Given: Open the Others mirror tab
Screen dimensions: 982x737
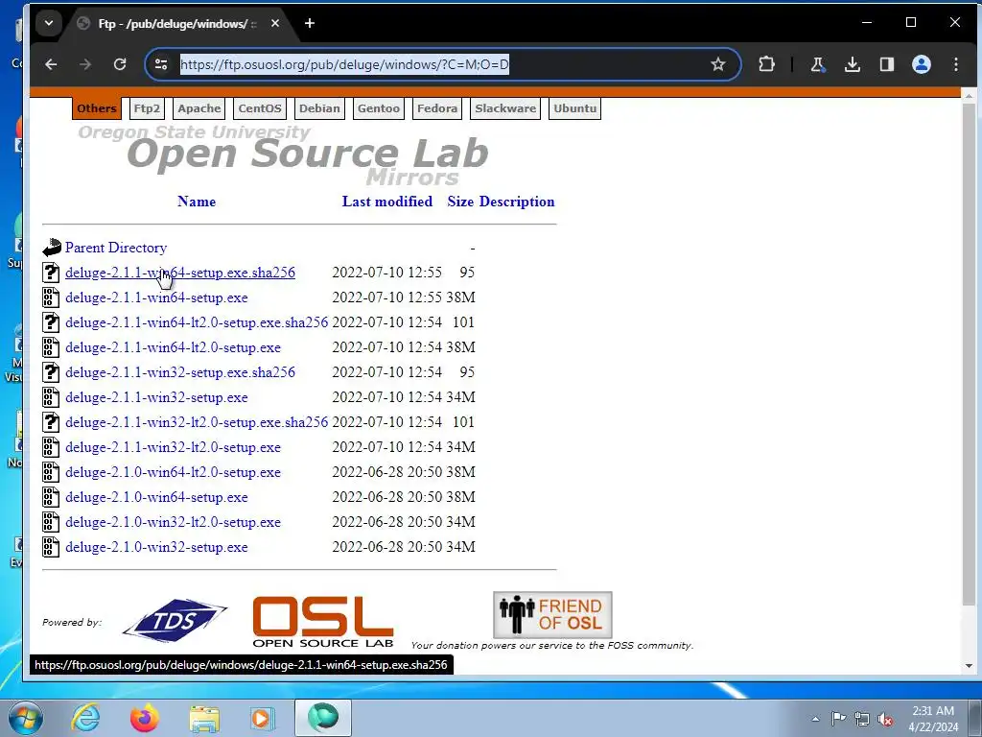Looking at the screenshot, I should pyautogui.click(x=97, y=108).
